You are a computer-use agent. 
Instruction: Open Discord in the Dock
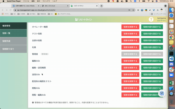coord(171,64)
